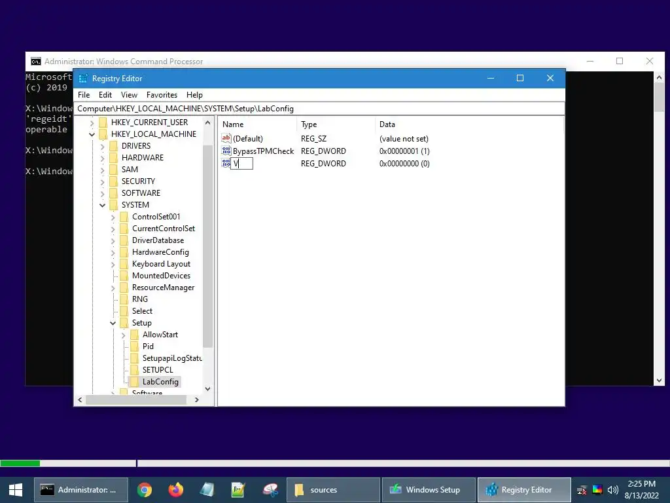Select the DriverDatabase key
The image size is (670, 503).
pyautogui.click(x=158, y=240)
